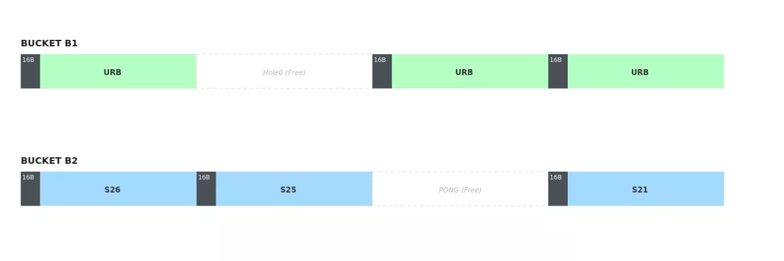Click the 'S25' text label
Viewport: 784px width, 261px height.
pos(288,190)
